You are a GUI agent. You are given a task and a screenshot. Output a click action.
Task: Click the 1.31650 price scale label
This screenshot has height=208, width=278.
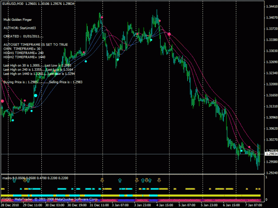pos(272,95)
